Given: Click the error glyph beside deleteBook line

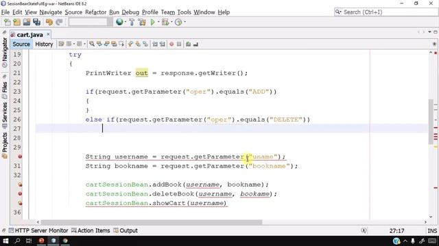Looking at the screenshot, I should [20, 194].
